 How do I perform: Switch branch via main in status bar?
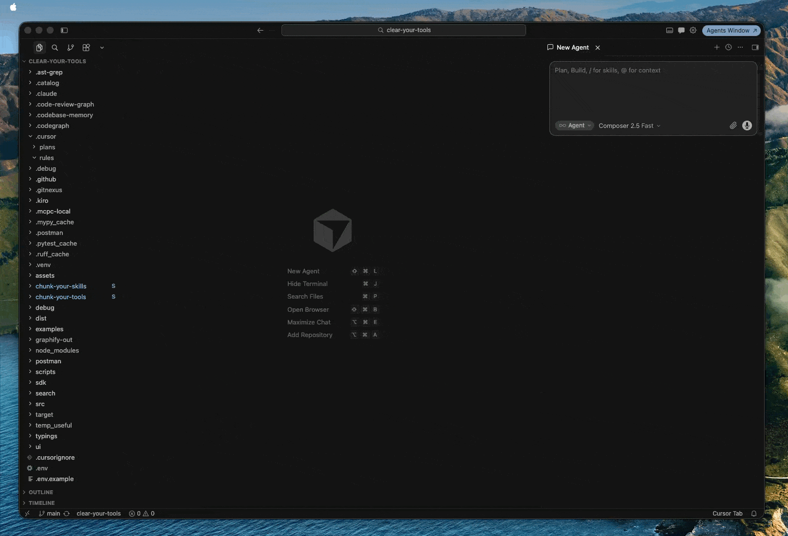[49, 514]
